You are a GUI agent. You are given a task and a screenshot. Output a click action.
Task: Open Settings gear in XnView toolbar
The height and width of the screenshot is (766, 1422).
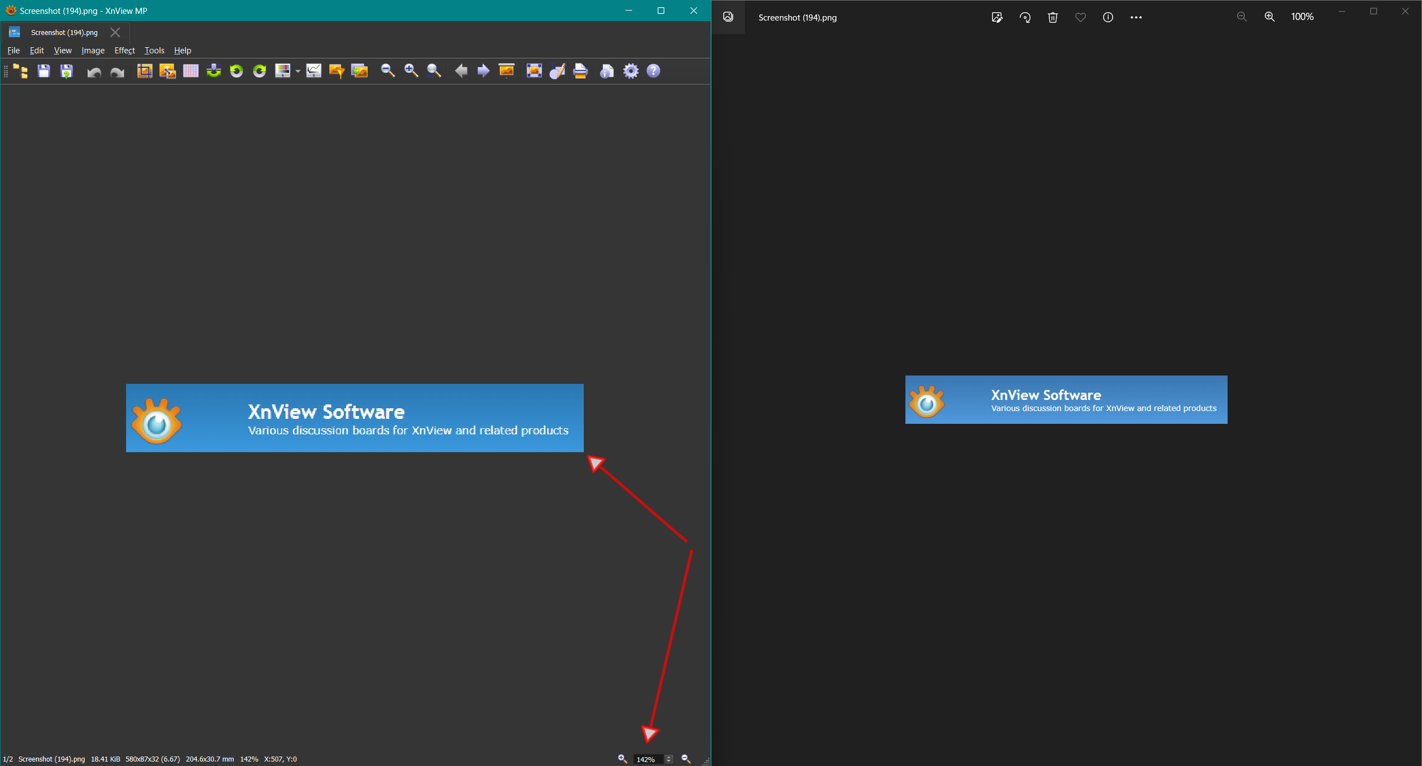pyautogui.click(x=630, y=71)
